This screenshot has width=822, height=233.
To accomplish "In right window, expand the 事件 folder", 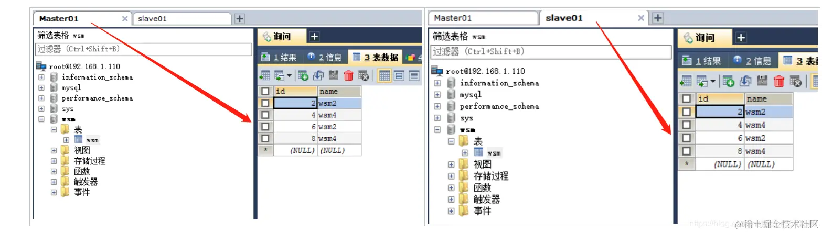I will pyautogui.click(x=451, y=211).
